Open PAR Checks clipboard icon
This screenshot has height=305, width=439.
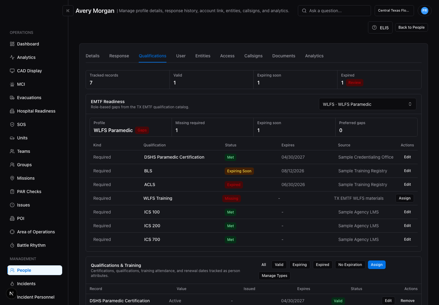[x=12, y=192]
